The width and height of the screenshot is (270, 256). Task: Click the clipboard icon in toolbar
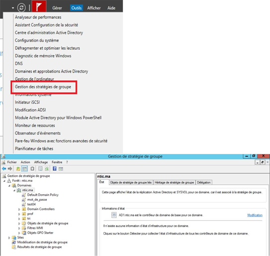point(32,168)
